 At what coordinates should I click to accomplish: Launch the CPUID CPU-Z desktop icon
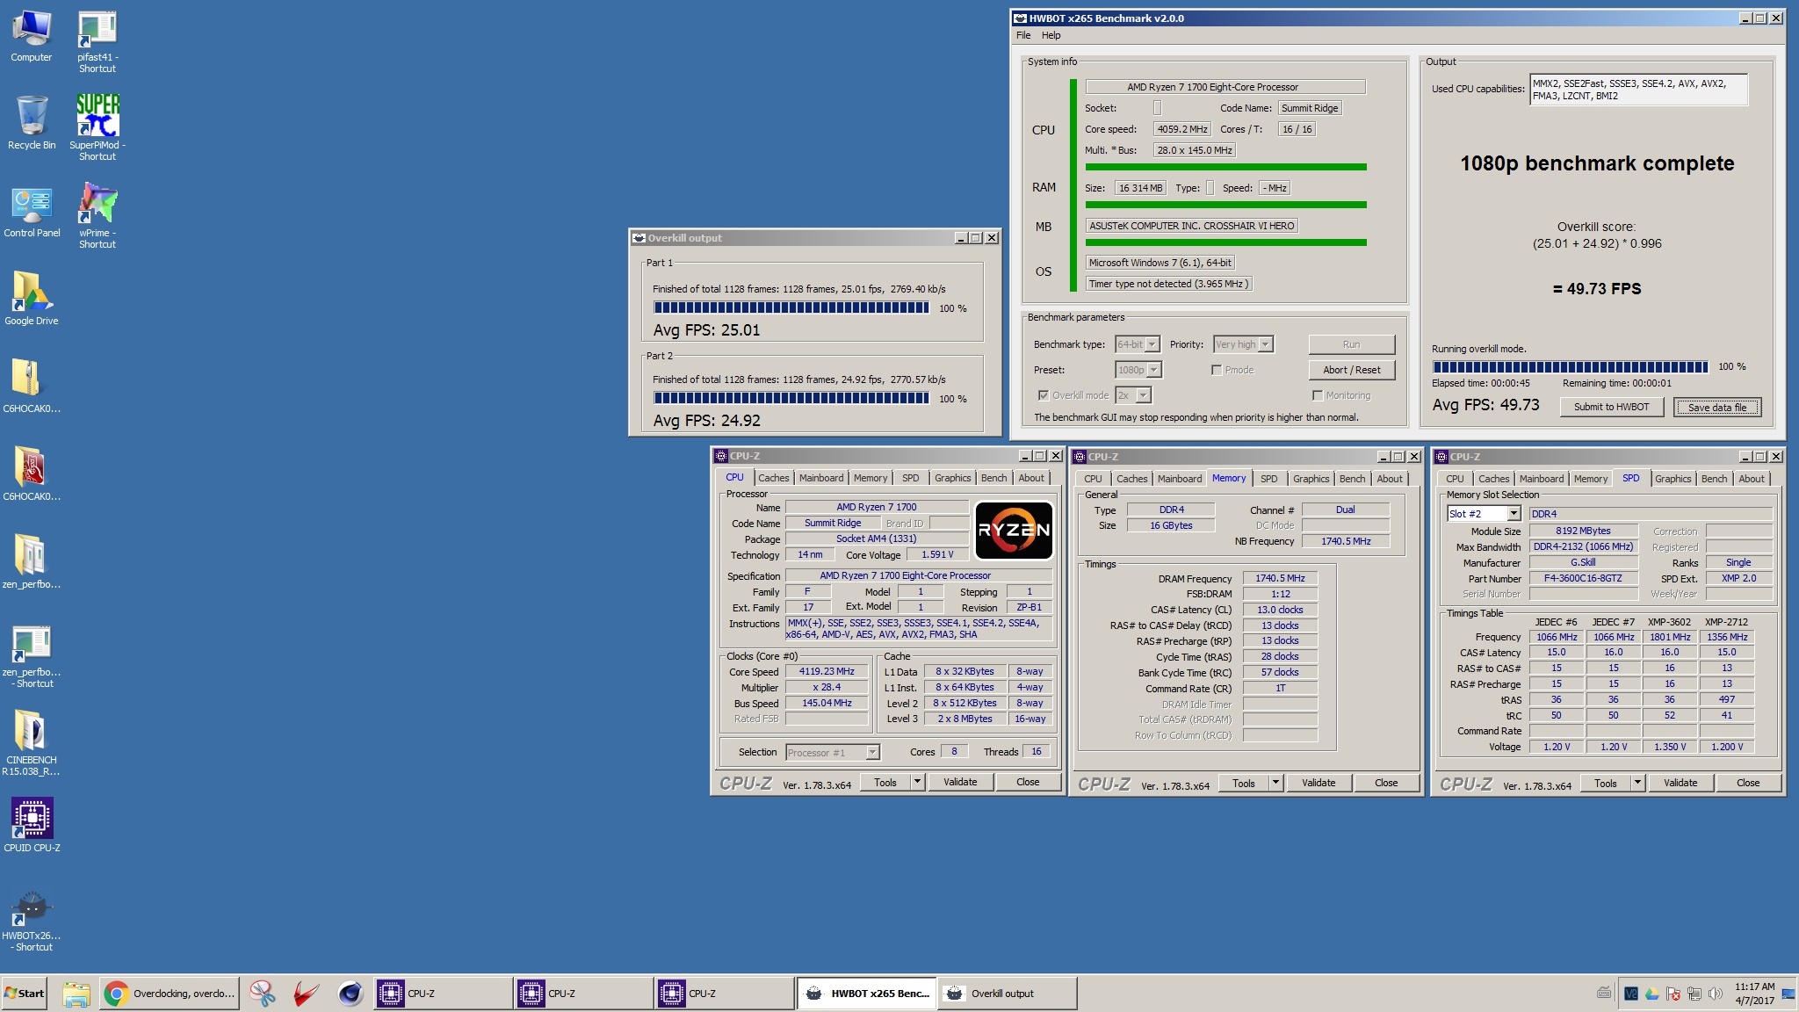click(x=32, y=825)
